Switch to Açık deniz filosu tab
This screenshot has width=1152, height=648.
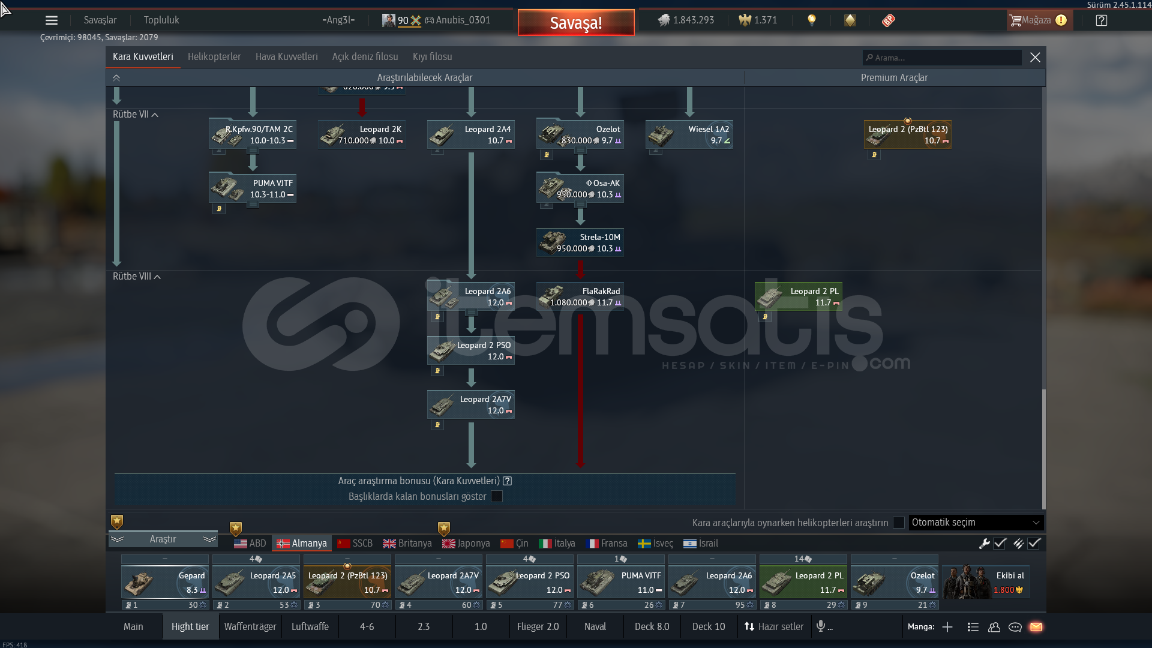(x=365, y=57)
